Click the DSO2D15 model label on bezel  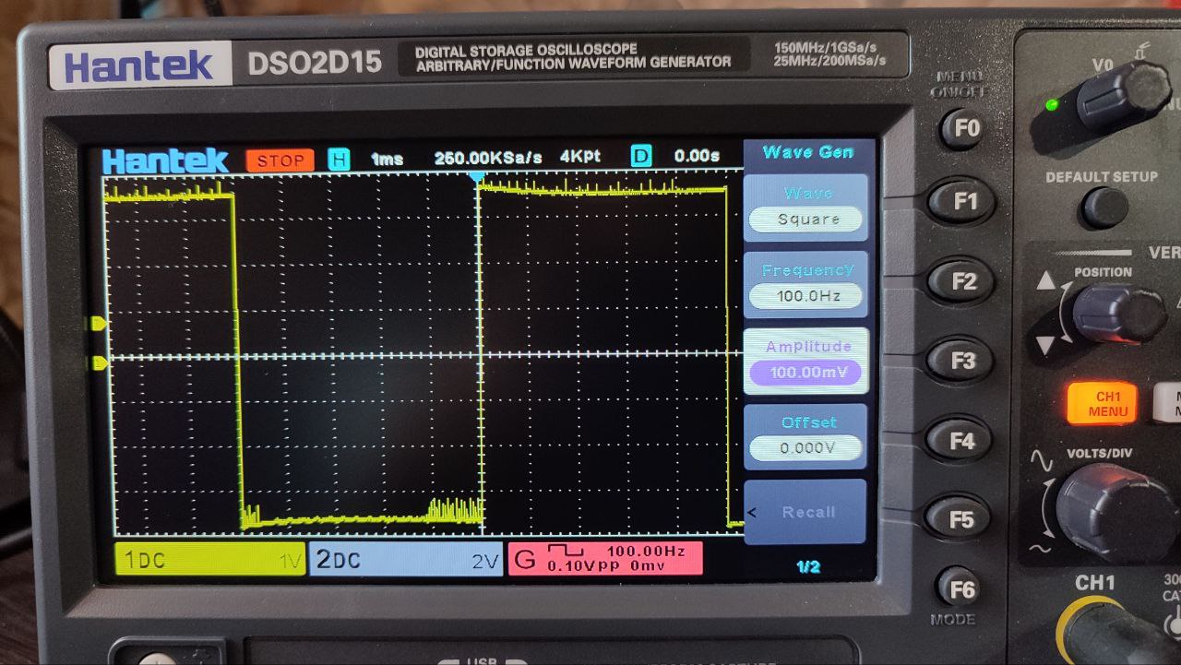coord(314,64)
